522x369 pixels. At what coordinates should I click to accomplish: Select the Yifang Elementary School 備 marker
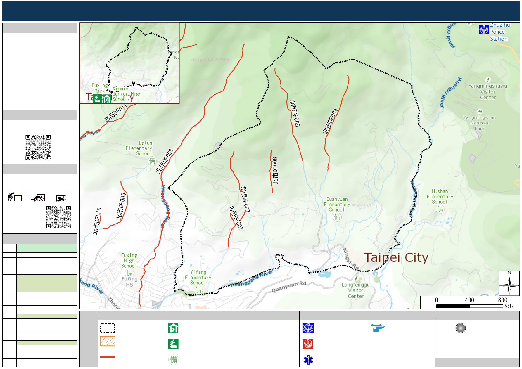[198, 290]
